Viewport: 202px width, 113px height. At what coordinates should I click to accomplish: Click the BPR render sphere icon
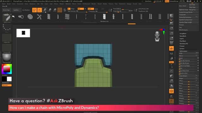coord(171,16)
